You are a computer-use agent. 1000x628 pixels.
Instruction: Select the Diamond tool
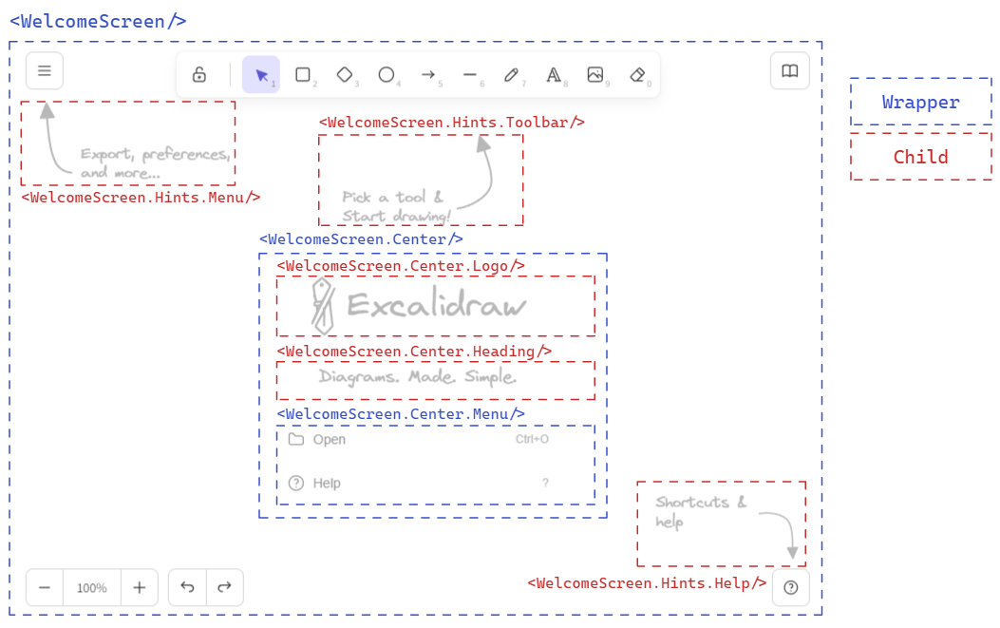[344, 74]
